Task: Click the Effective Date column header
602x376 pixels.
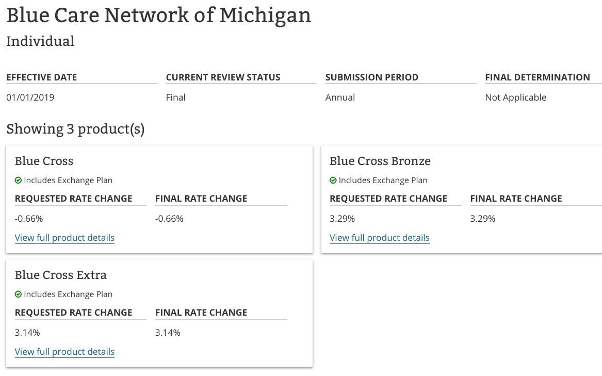Action: (41, 77)
